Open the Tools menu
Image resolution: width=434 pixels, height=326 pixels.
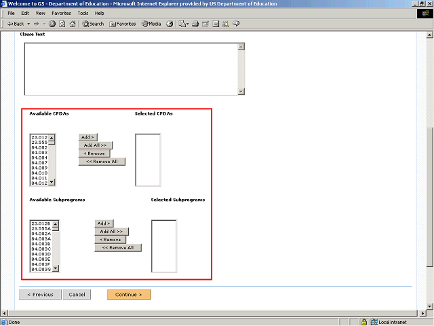click(83, 13)
